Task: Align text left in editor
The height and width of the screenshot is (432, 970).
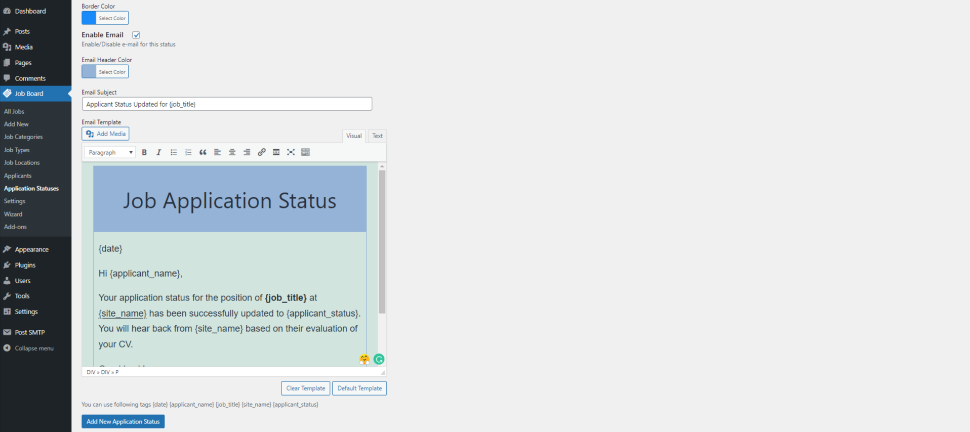Action: [218, 152]
